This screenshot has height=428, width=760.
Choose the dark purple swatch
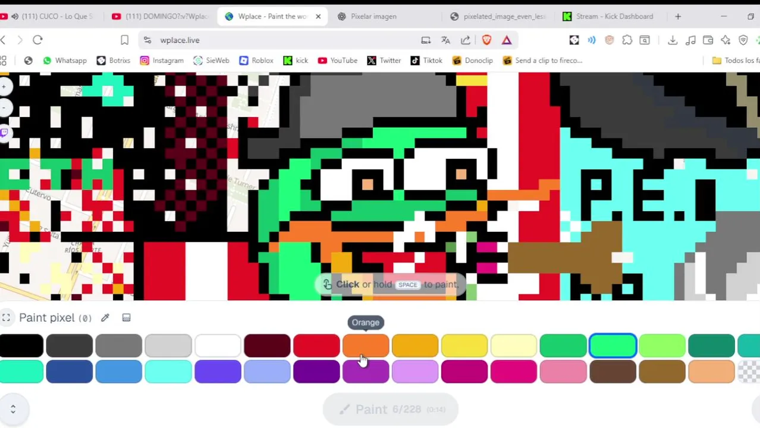click(x=316, y=372)
